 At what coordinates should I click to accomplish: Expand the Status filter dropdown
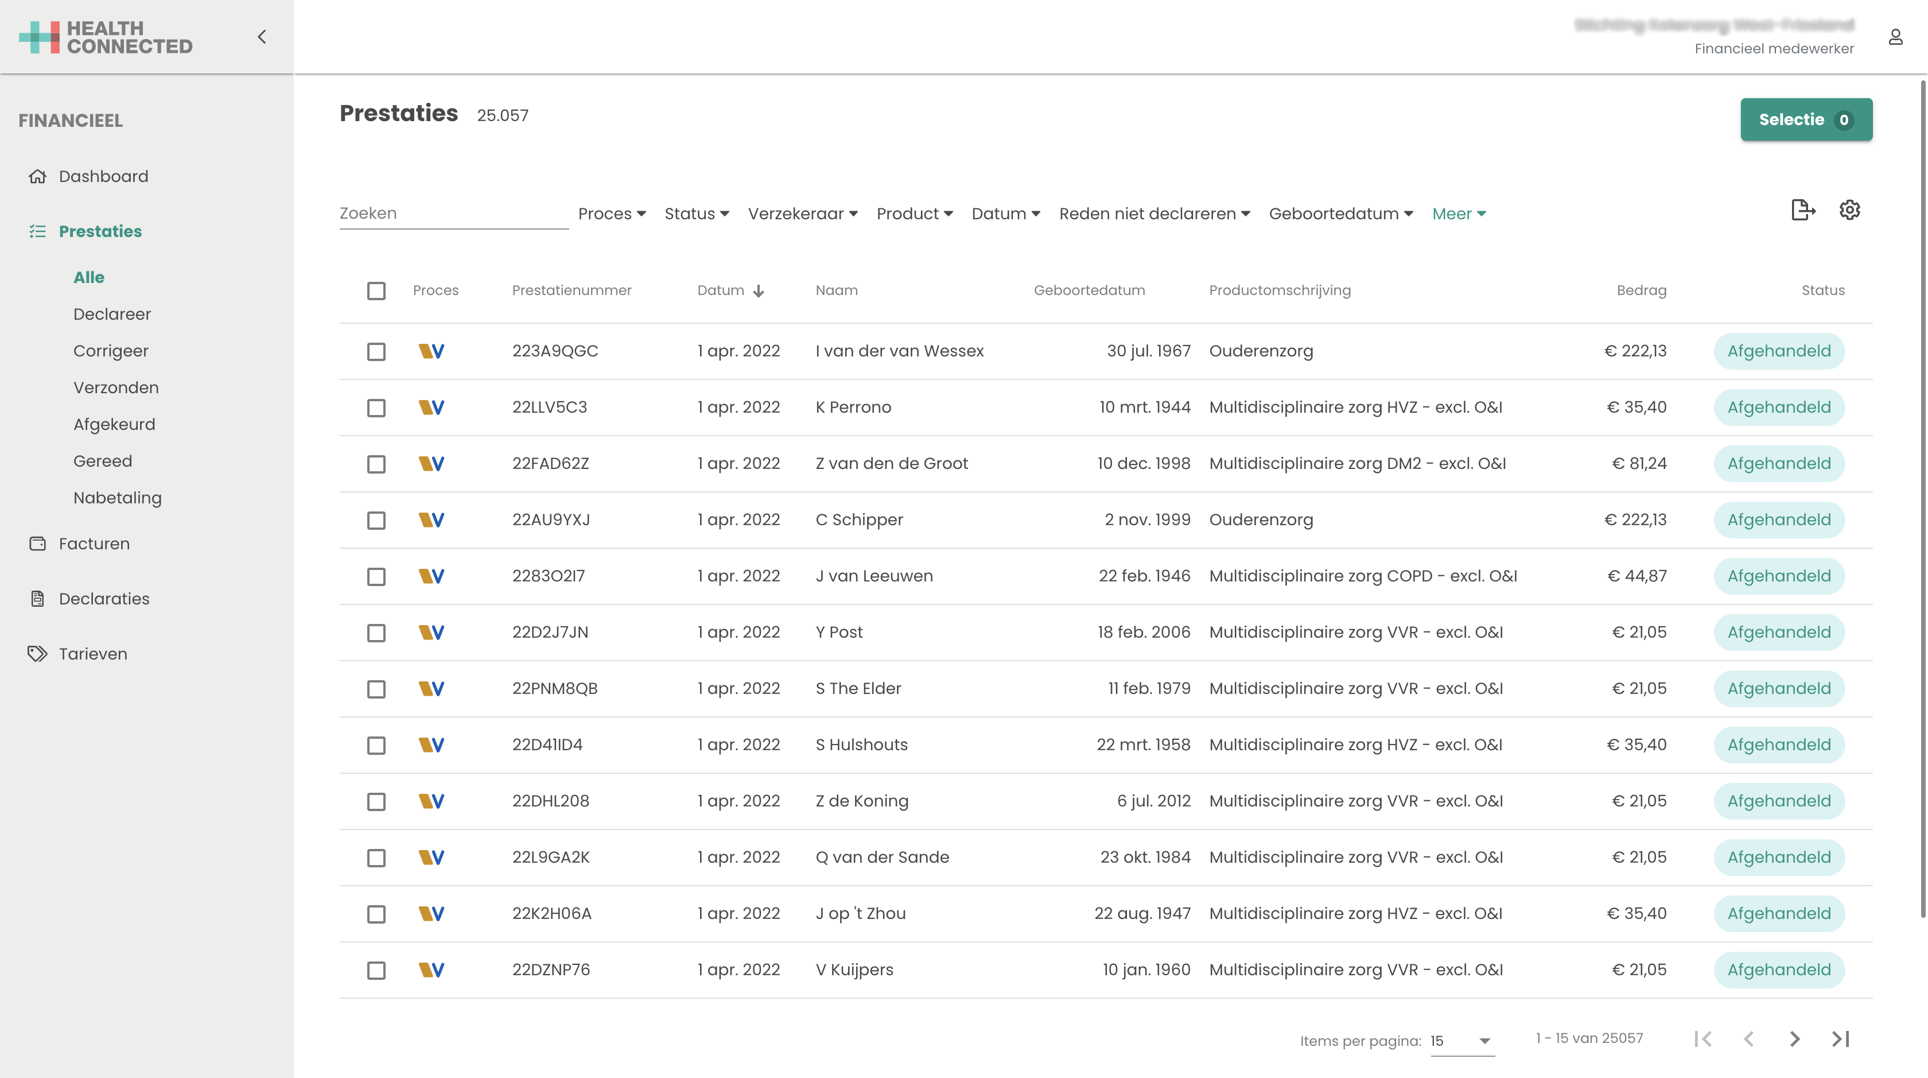696,214
